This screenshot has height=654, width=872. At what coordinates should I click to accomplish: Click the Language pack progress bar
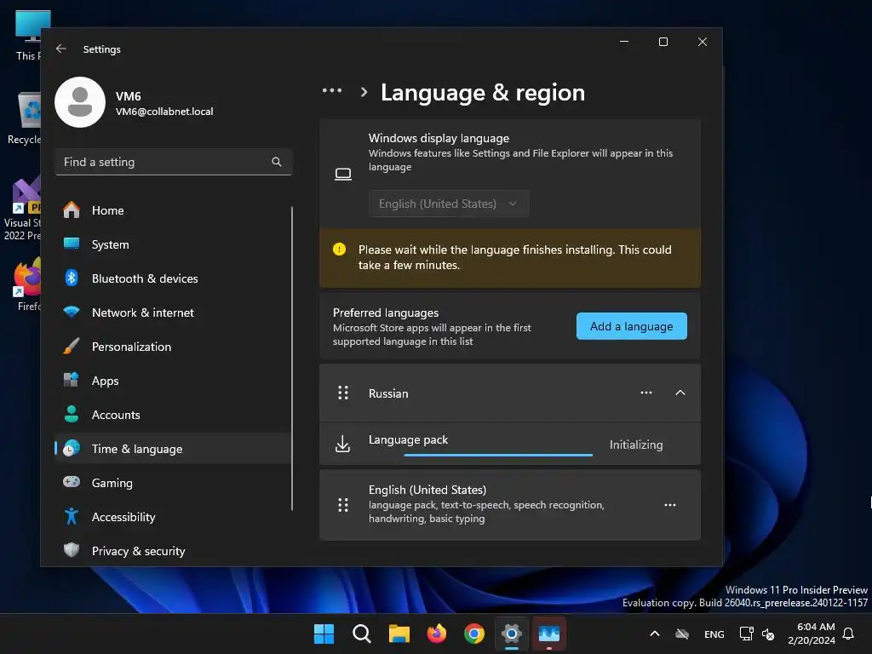click(498, 455)
